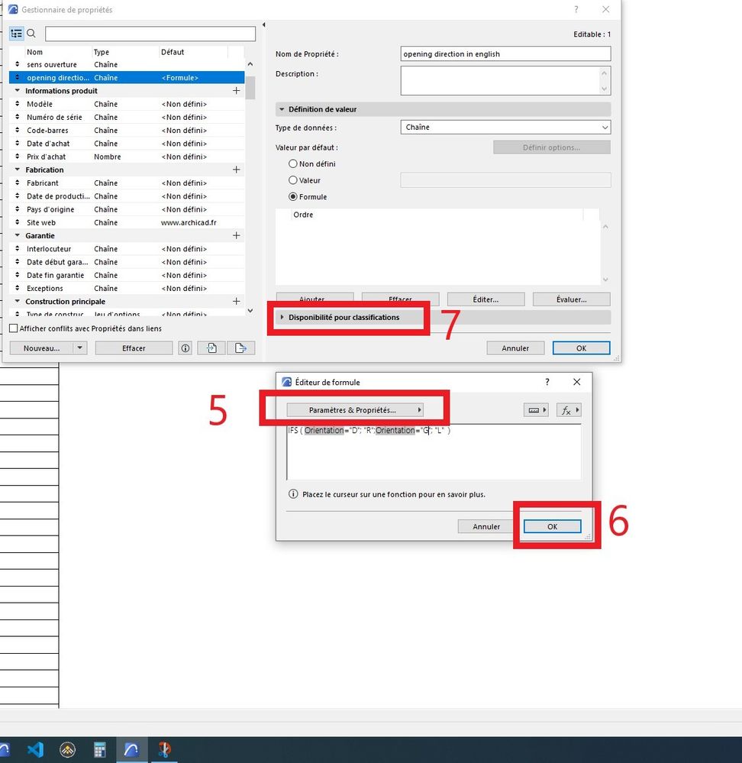Add property to Informations produit group
742x763 pixels.
[x=237, y=91]
